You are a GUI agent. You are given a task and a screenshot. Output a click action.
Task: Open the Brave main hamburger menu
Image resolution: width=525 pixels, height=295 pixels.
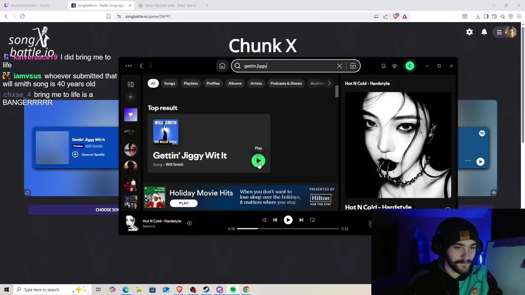(519, 16)
